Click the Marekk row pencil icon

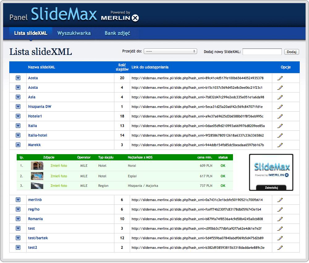pyautogui.click(x=280, y=145)
